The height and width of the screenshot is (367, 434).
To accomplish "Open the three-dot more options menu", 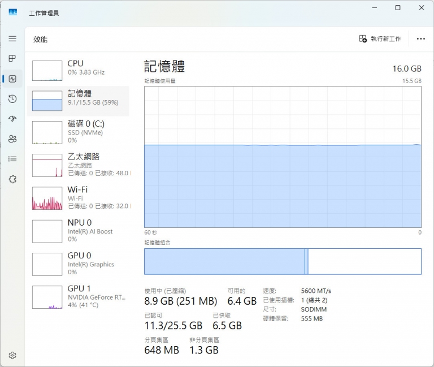I will (x=420, y=39).
